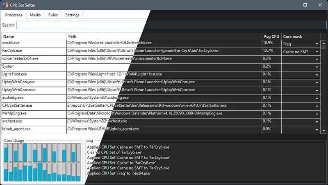Screen dimensions: 328x185
Task: Click log entry applying 'Cache' to FarCry6.exe
Action: click(x=121, y=163)
